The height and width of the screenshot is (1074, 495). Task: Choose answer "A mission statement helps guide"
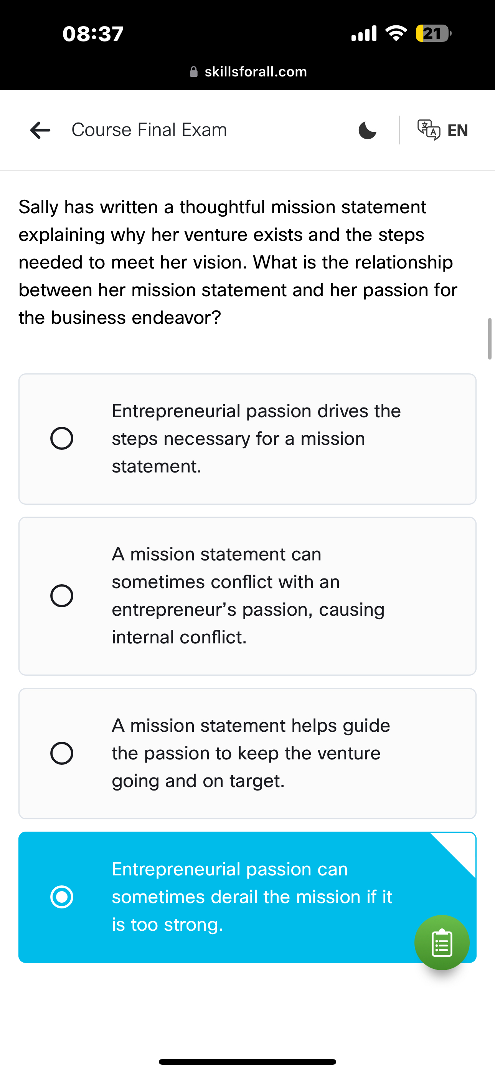tap(251, 753)
